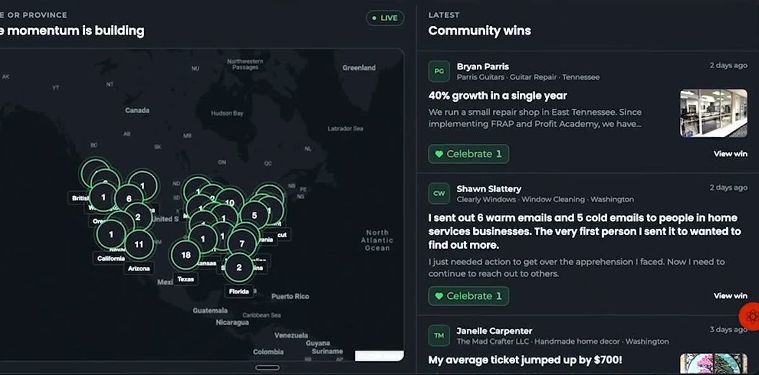
Task: Click the Florida state label on the map
Action: [239, 291]
